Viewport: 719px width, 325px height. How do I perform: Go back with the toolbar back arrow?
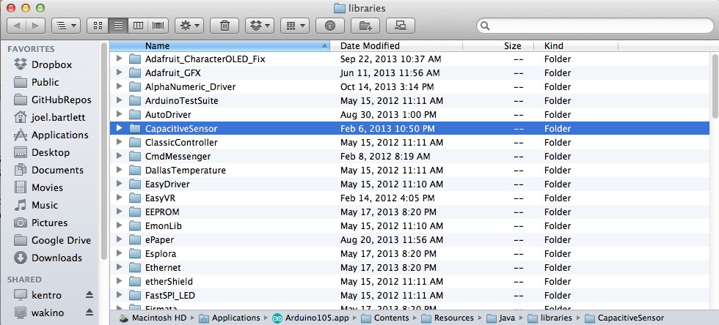pos(17,26)
